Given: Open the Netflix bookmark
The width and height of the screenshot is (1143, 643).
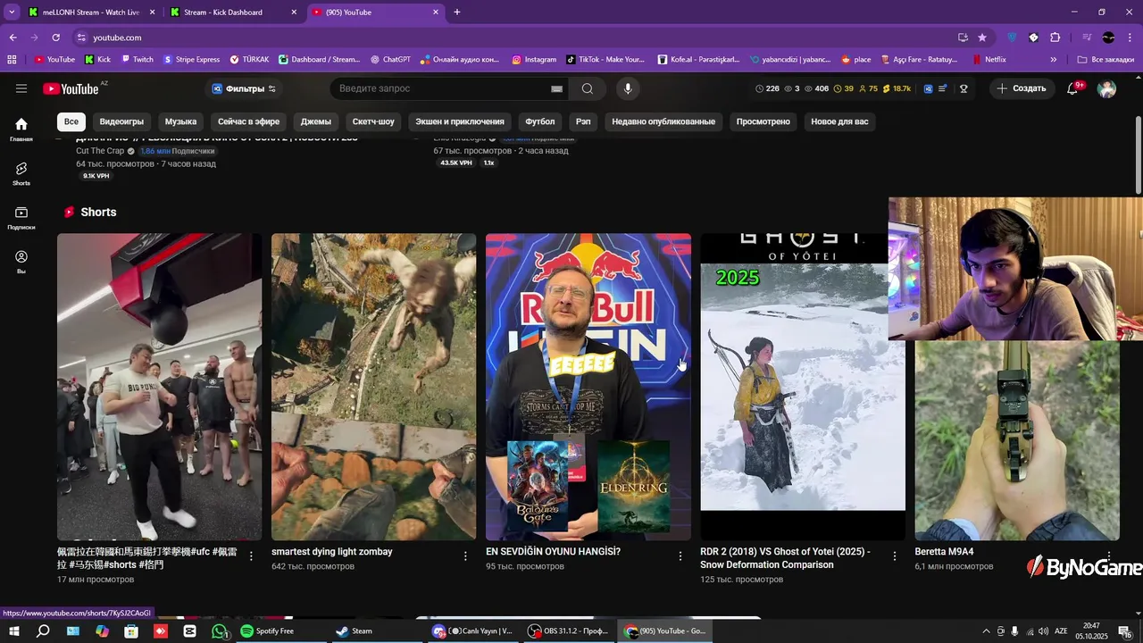Looking at the screenshot, I should coord(989,60).
